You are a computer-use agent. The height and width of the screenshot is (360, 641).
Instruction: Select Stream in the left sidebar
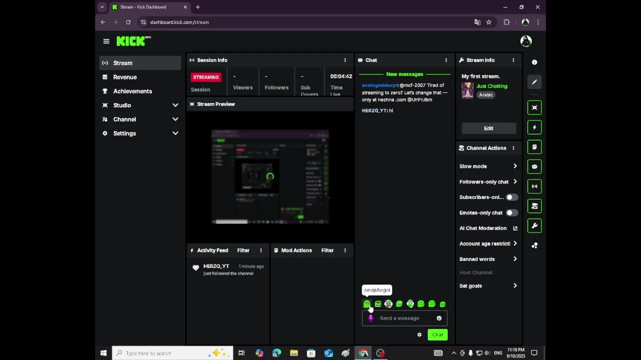[140, 63]
